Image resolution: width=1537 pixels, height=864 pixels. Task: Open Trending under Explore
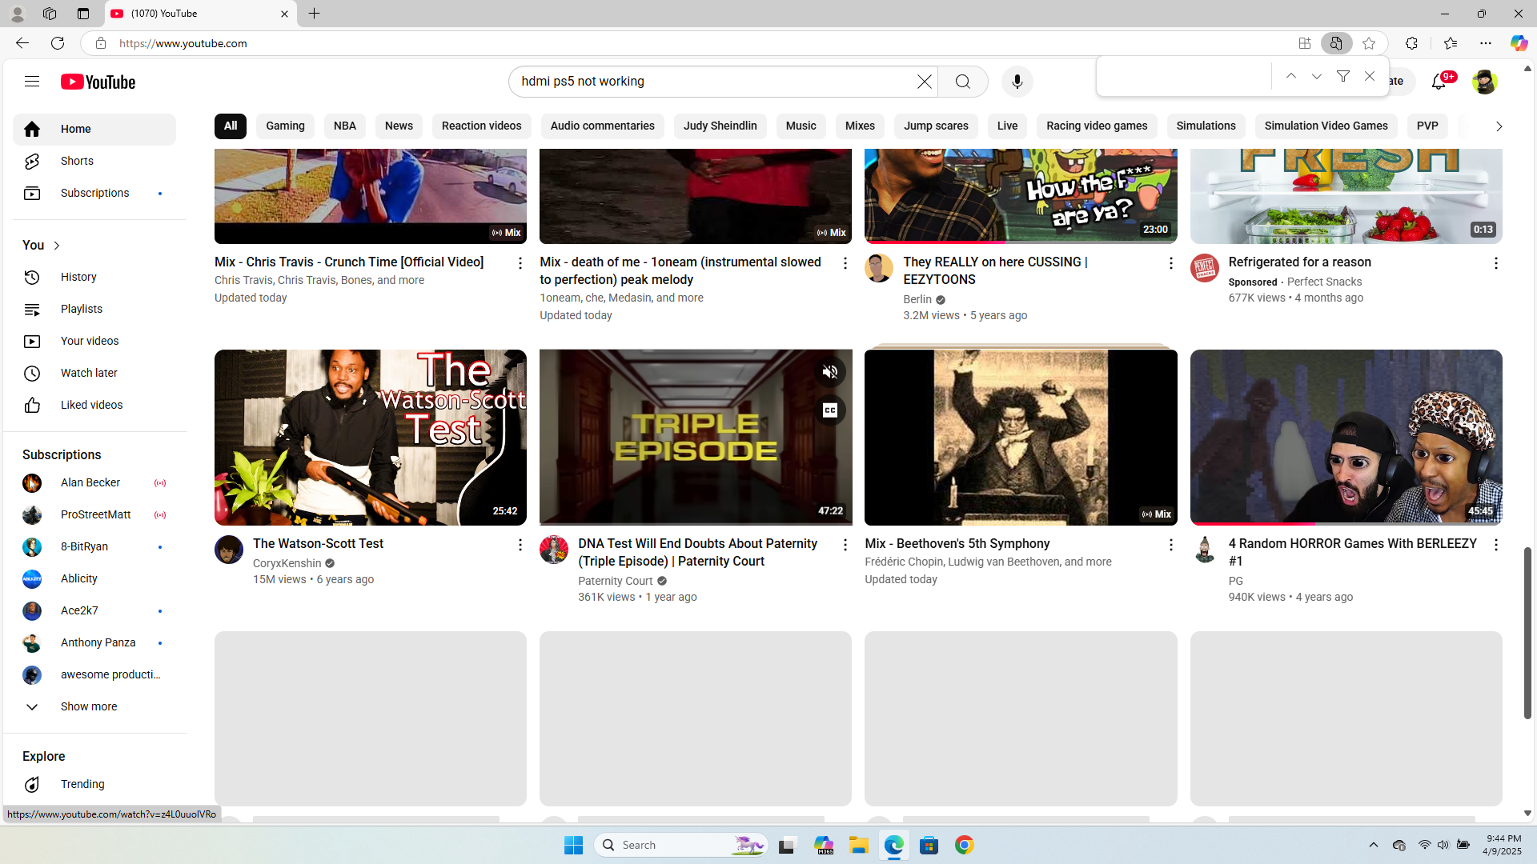94,784
